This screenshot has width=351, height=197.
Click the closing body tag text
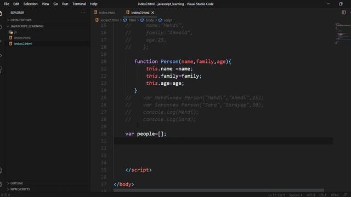[124, 184]
